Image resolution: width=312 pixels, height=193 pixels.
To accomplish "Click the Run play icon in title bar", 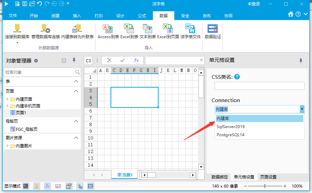I will (x=6, y=4).
